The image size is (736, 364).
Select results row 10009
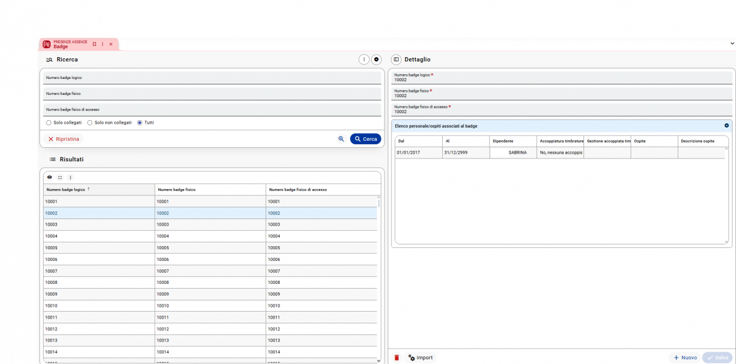coord(210,294)
